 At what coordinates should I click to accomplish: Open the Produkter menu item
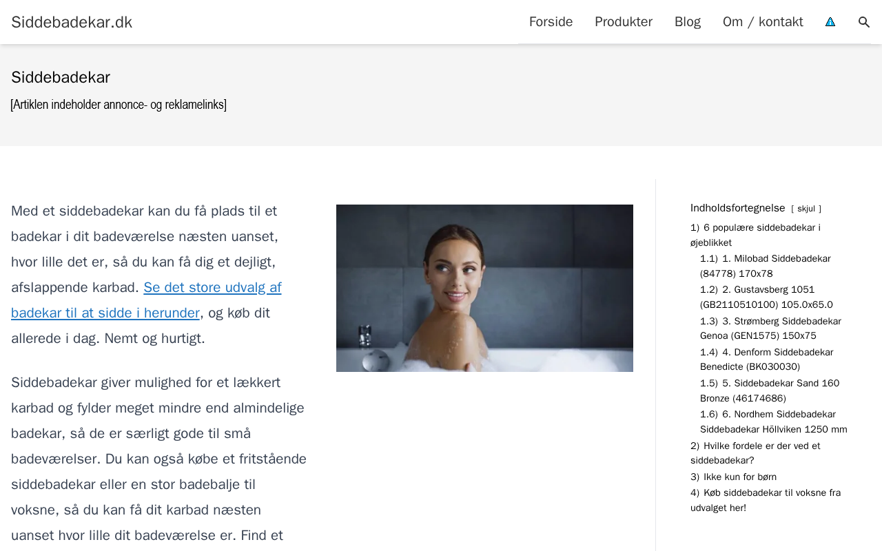pos(624,22)
